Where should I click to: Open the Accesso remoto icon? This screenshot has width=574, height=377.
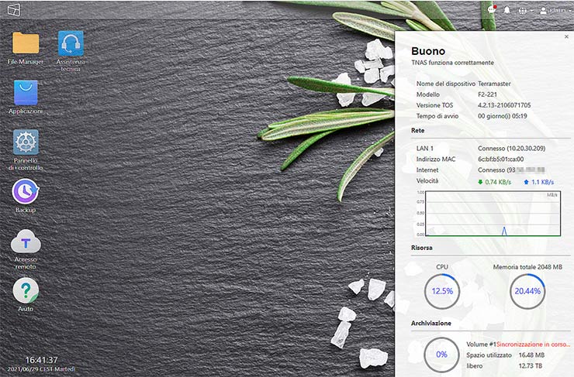tap(26, 242)
